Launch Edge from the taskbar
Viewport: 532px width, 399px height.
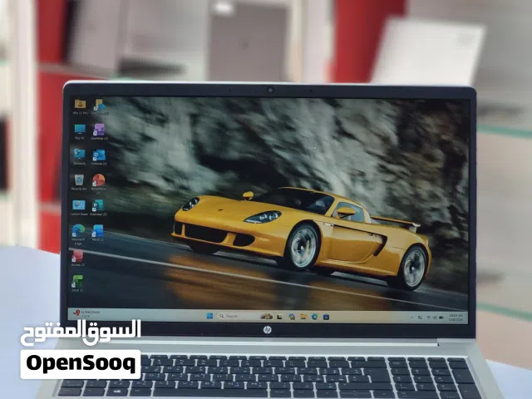click(x=314, y=317)
